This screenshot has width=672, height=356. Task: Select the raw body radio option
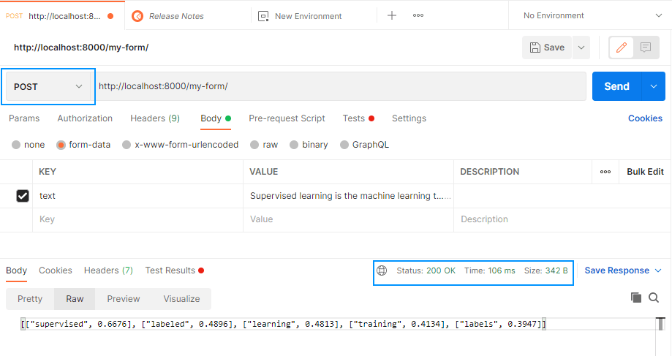click(255, 145)
